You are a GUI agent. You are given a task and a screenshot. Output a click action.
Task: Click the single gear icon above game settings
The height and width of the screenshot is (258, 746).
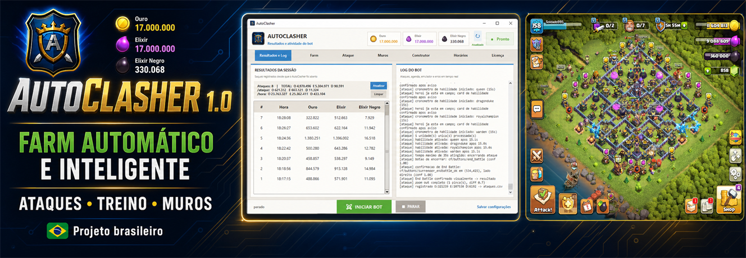735,155
